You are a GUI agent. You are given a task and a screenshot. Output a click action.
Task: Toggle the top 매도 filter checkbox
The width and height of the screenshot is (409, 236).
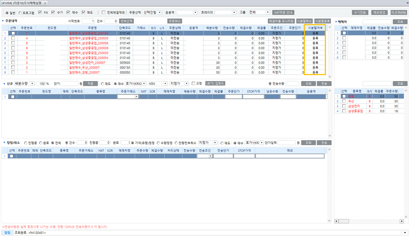click(x=83, y=12)
